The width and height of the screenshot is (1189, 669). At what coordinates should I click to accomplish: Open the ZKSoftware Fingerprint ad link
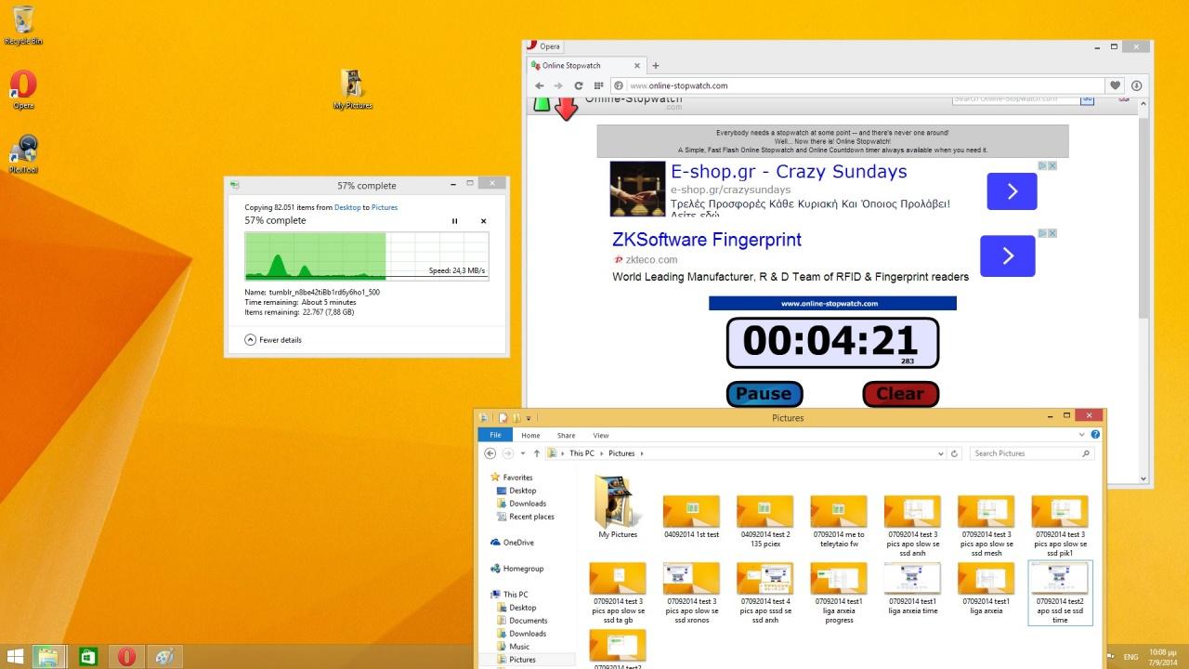point(707,240)
